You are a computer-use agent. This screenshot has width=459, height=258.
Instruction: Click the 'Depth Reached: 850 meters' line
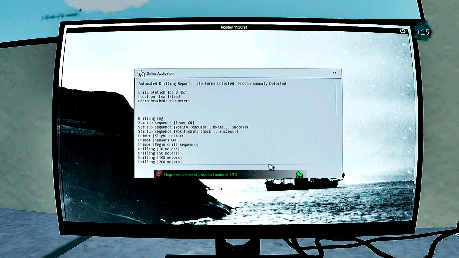pos(164,101)
